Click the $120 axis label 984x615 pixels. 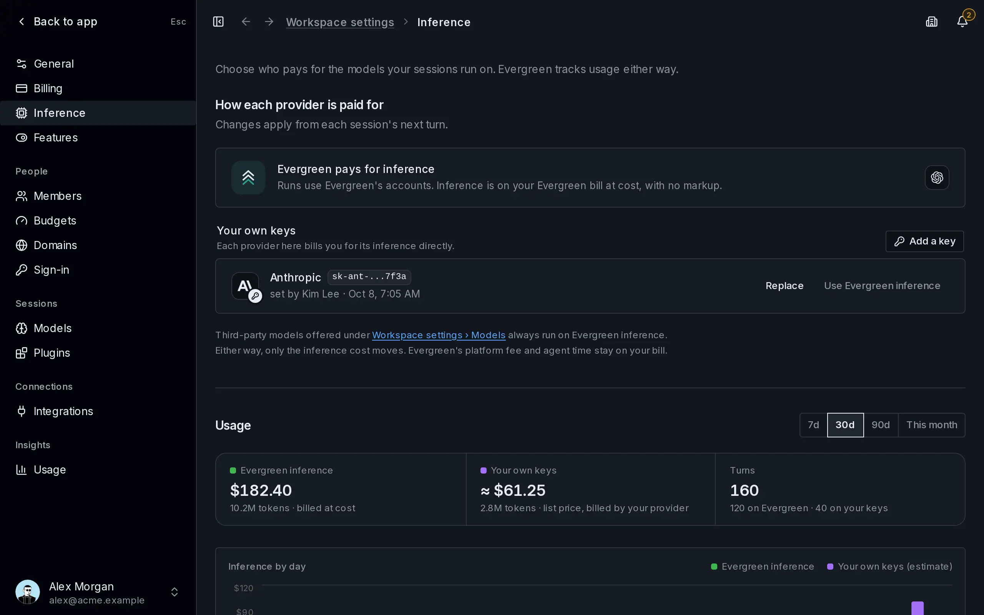pos(244,588)
